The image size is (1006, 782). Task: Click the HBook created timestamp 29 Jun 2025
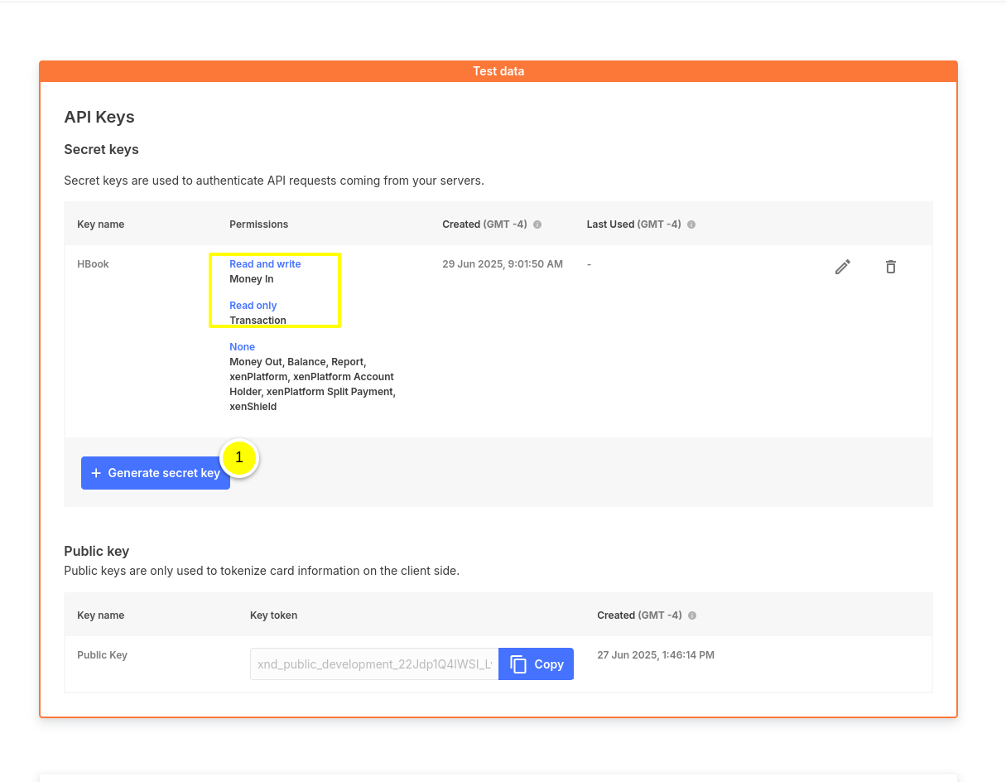(x=502, y=264)
